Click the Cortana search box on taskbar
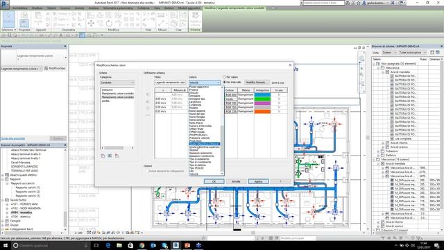This screenshot has width=444, height=250. pyautogui.click(x=51, y=245)
